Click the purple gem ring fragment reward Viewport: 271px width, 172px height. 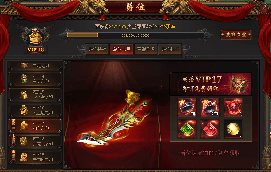(187, 107)
